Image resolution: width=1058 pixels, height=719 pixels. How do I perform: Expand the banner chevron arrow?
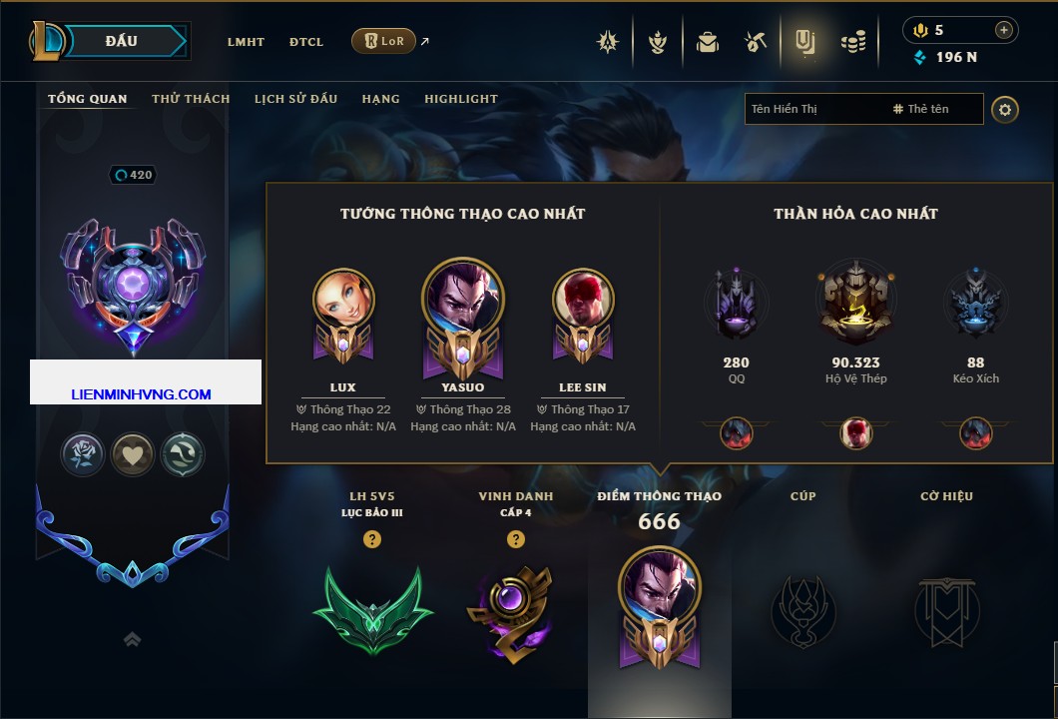132,639
